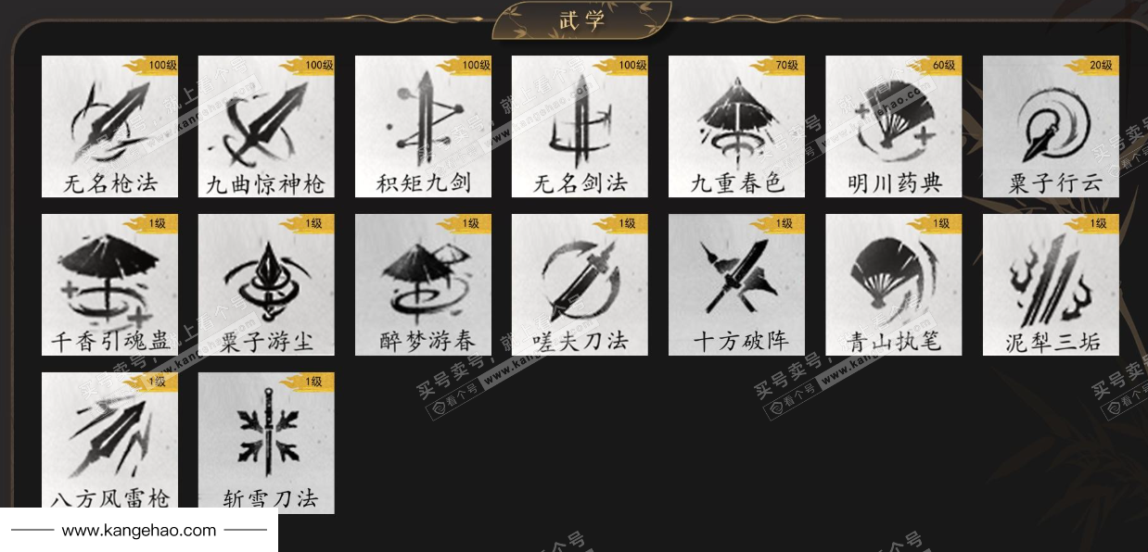
Task: Select the 千香引魂蛊 skill card
Action: coord(109,285)
